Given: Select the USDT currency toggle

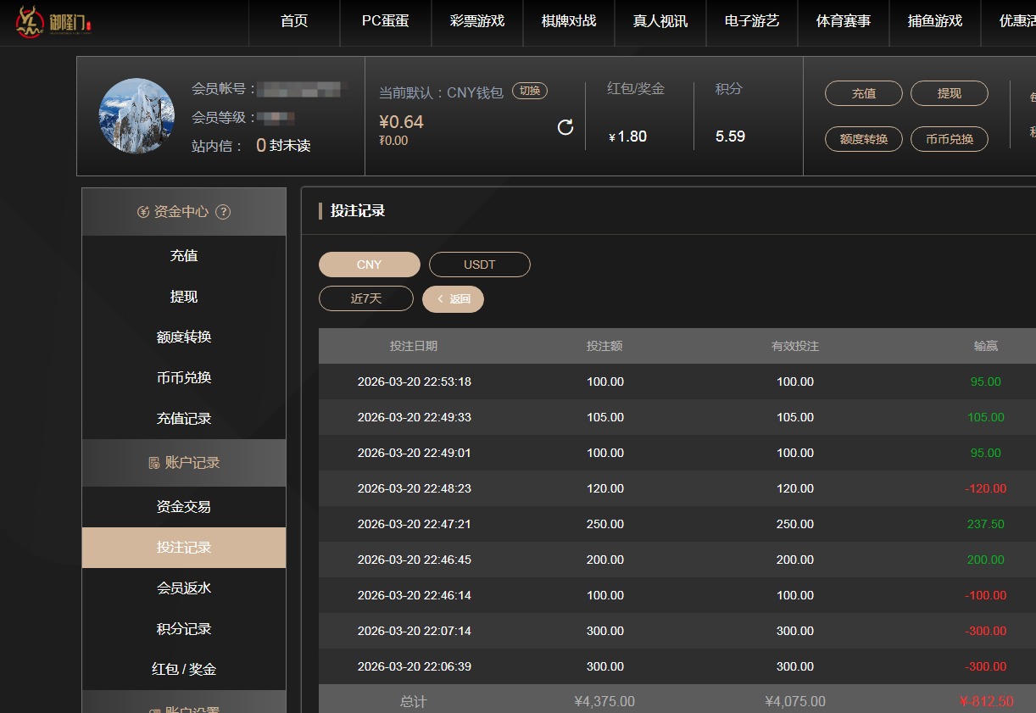Looking at the screenshot, I should coord(480,264).
